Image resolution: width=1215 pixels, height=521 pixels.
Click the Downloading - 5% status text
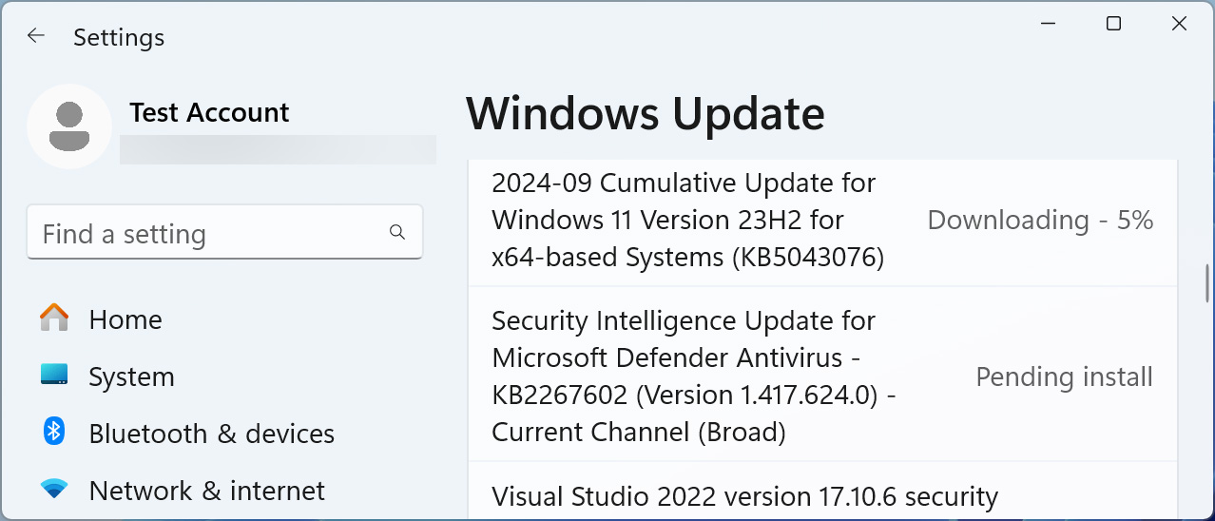pos(1040,221)
